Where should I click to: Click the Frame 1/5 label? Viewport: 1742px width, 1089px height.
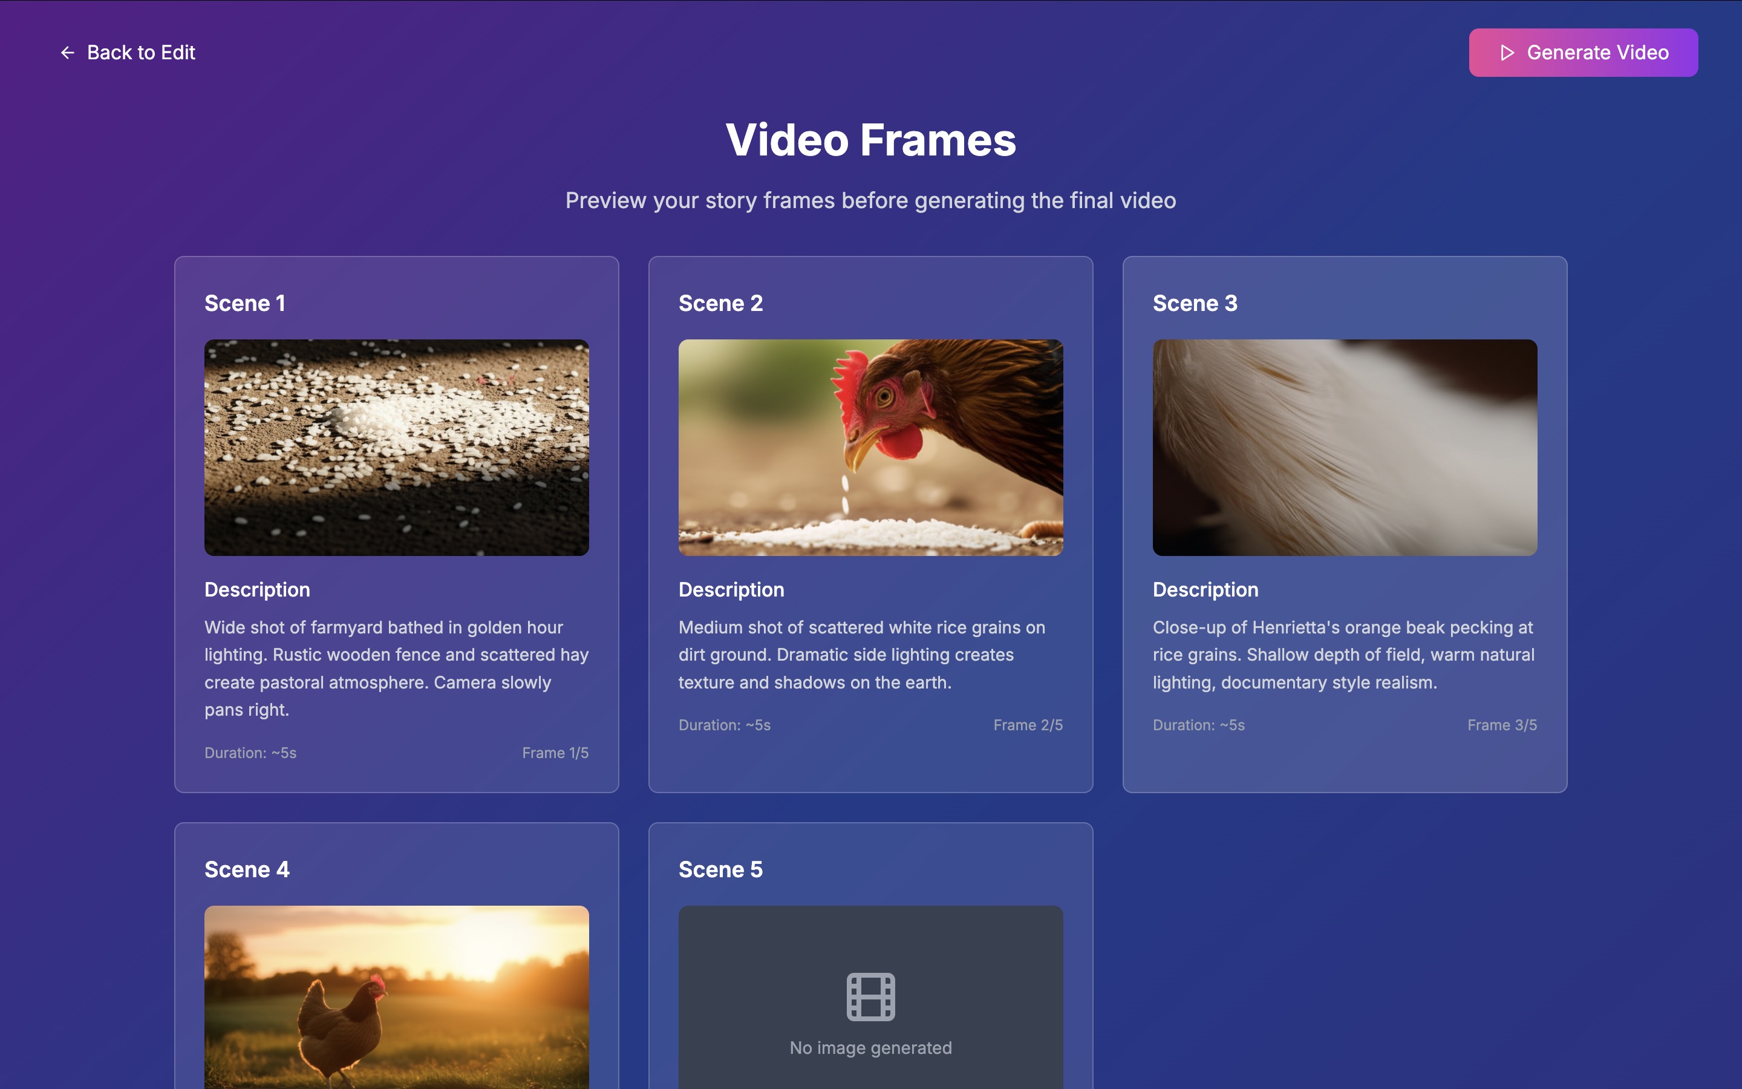[x=555, y=753]
